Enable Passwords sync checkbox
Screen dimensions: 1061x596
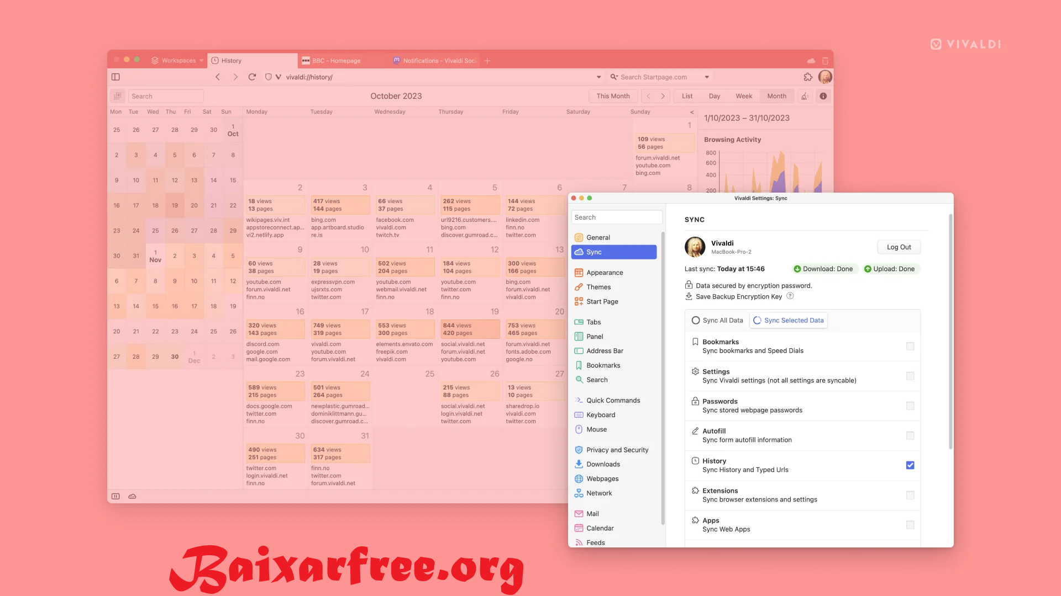pos(910,406)
